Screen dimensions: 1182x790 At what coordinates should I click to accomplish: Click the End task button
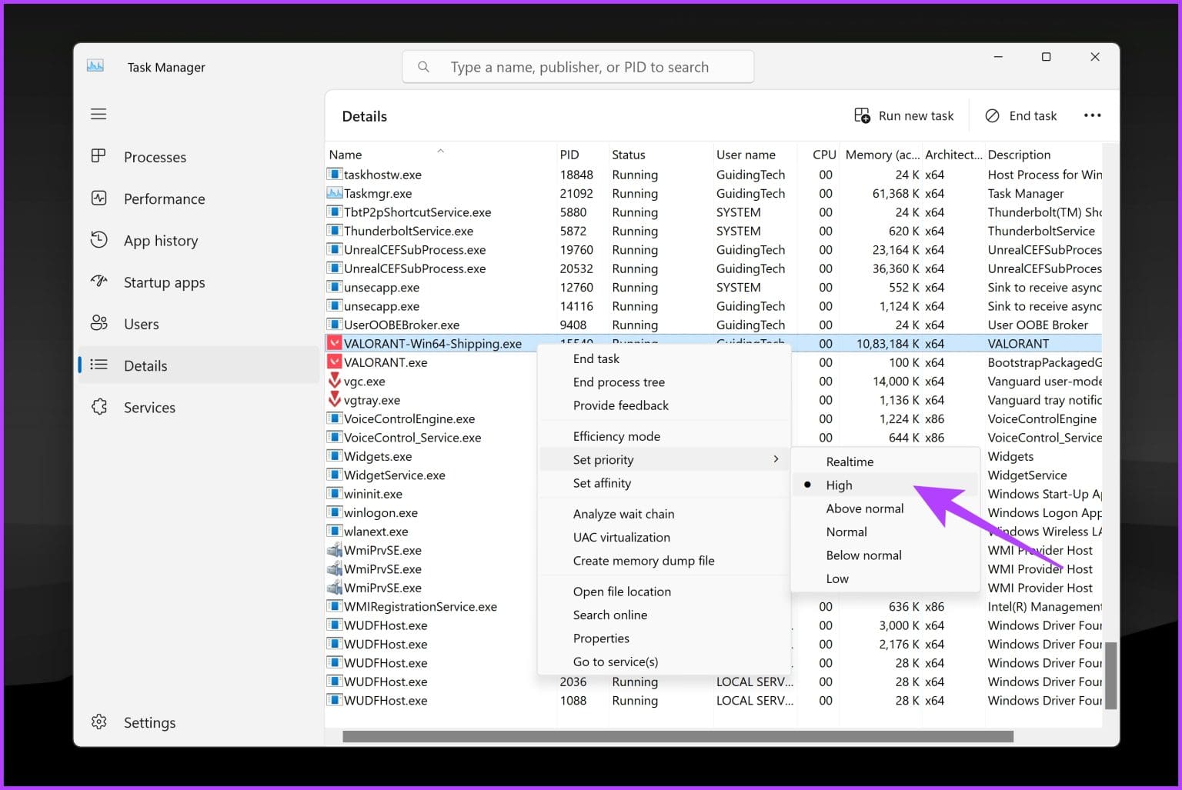click(x=1021, y=115)
